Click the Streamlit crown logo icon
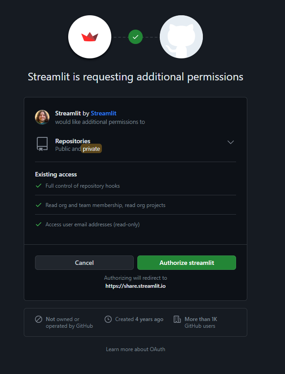This screenshot has width=285, height=374. click(89, 37)
